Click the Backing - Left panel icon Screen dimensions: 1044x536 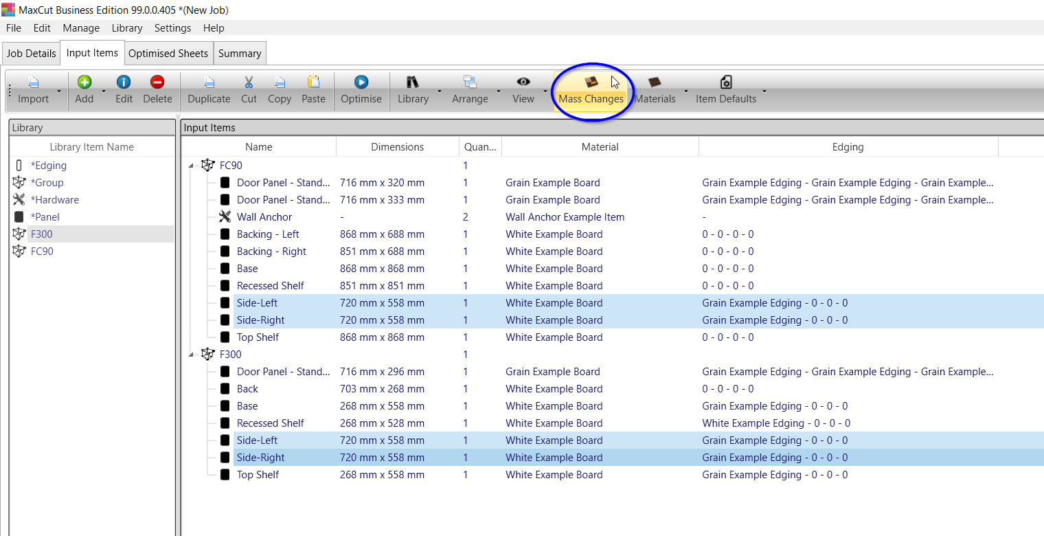(225, 234)
